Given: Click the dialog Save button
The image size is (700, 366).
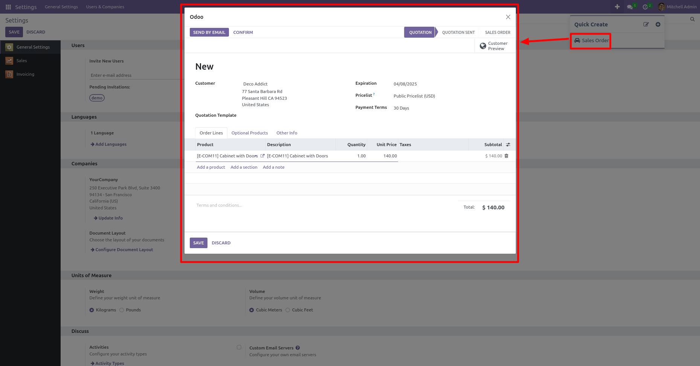Looking at the screenshot, I should [198, 243].
